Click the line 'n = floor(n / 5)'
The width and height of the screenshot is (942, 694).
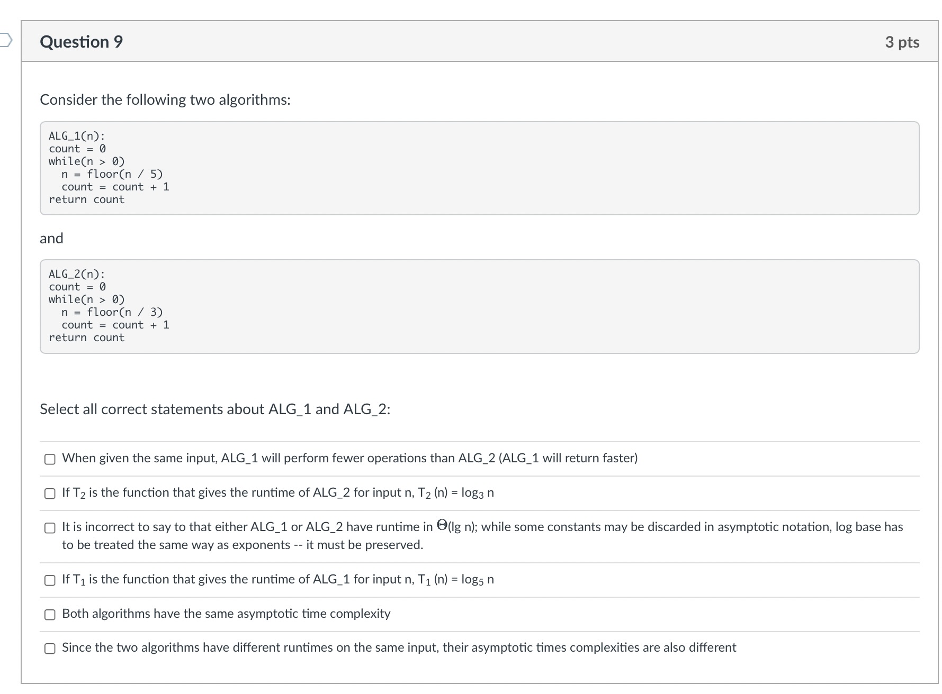(112, 174)
